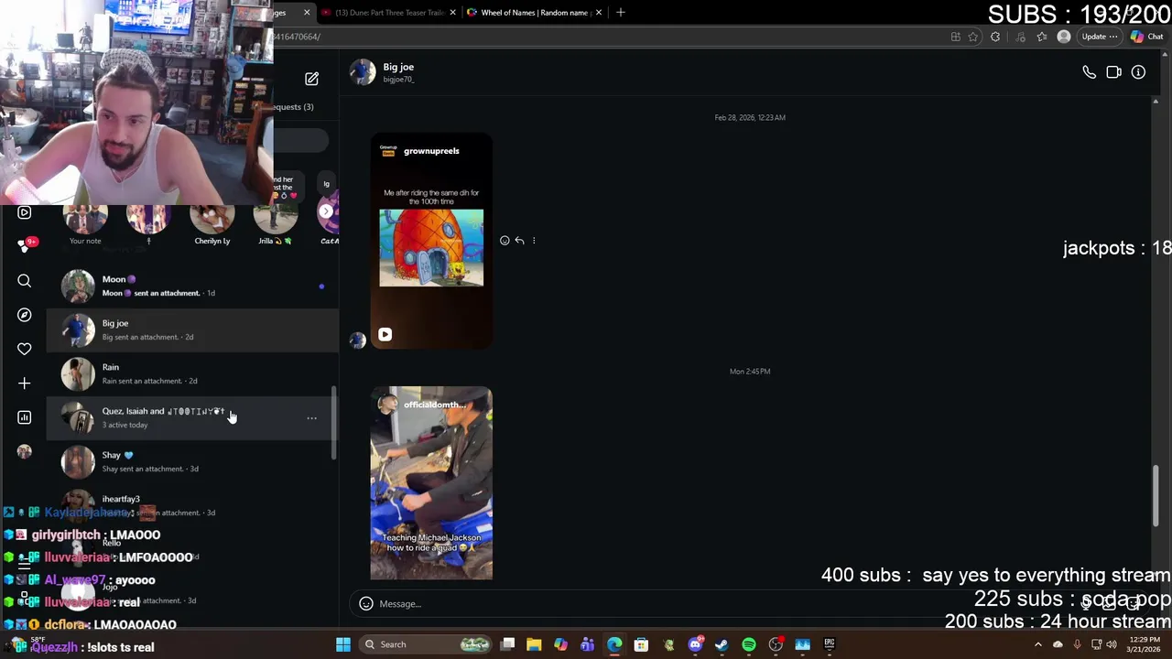Open a new browser tab
The image size is (1172, 659).
point(620,13)
